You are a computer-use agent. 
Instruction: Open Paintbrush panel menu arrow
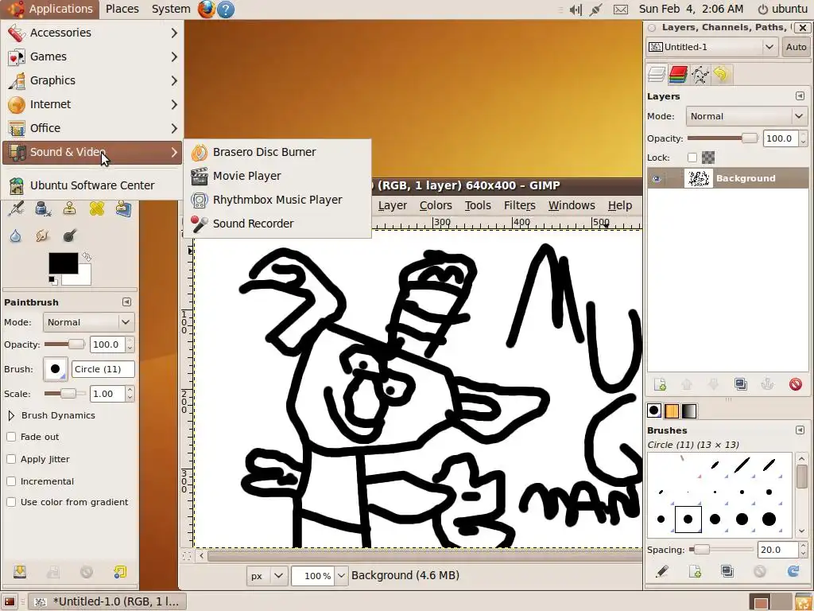click(126, 302)
